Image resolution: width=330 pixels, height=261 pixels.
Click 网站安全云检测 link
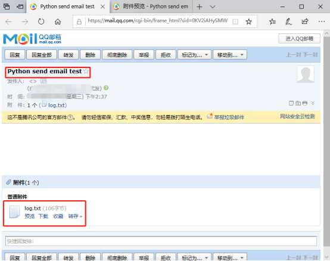(x=297, y=116)
